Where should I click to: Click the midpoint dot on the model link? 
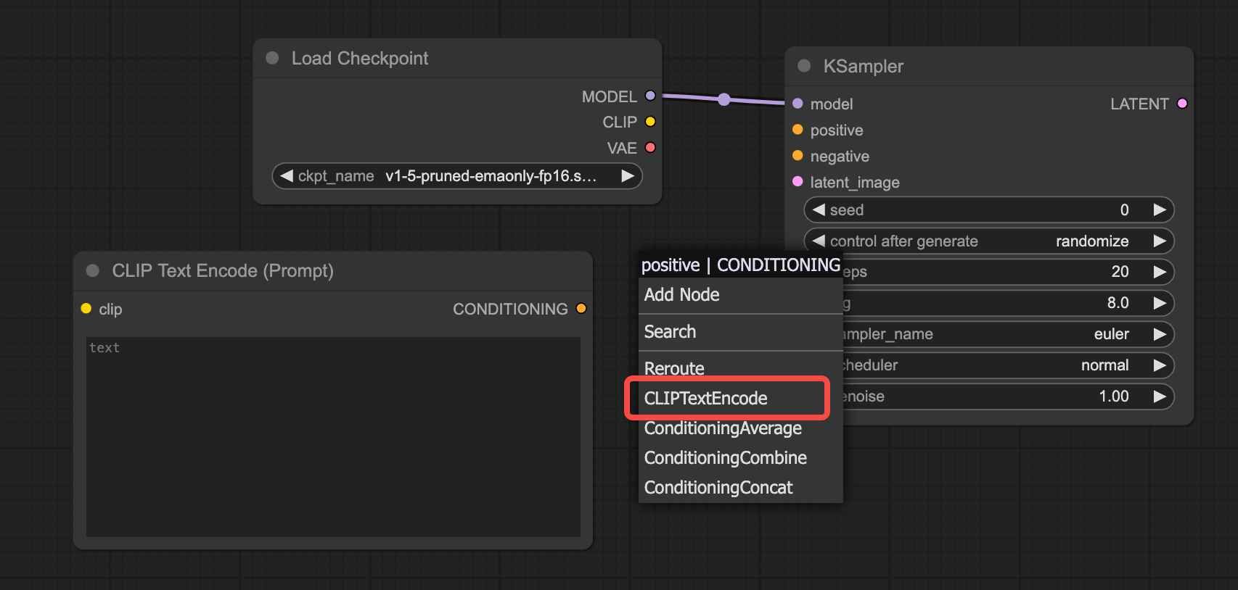pos(723,99)
